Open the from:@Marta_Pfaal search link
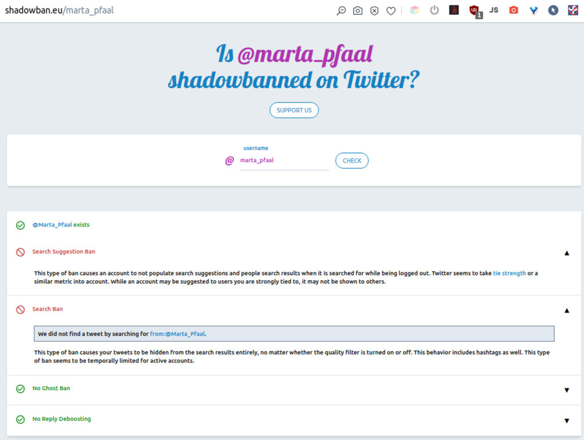 click(177, 334)
